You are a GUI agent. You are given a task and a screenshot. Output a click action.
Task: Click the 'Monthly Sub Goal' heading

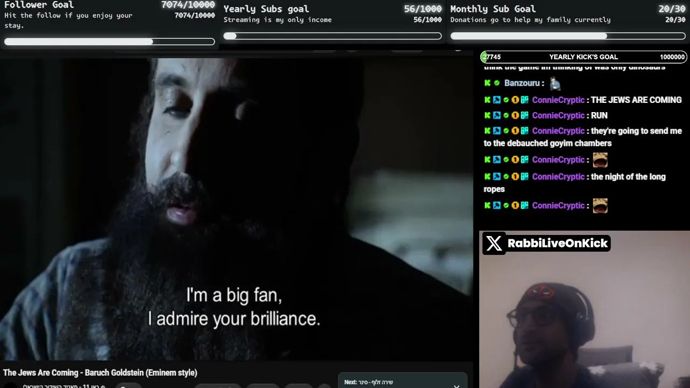point(493,9)
